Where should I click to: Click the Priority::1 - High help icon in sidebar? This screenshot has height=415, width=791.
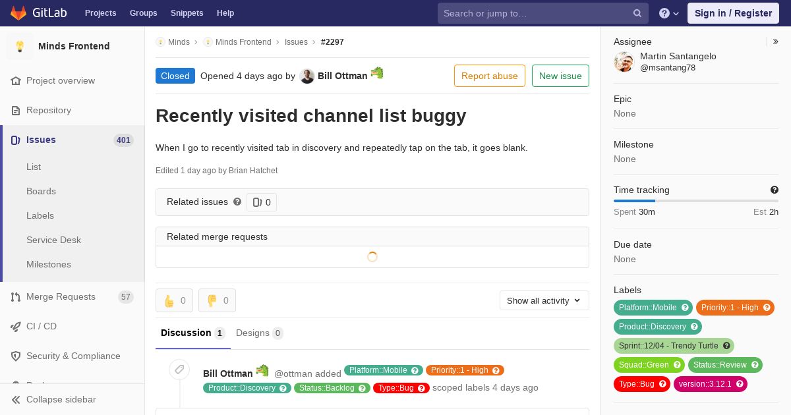pos(767,308)
